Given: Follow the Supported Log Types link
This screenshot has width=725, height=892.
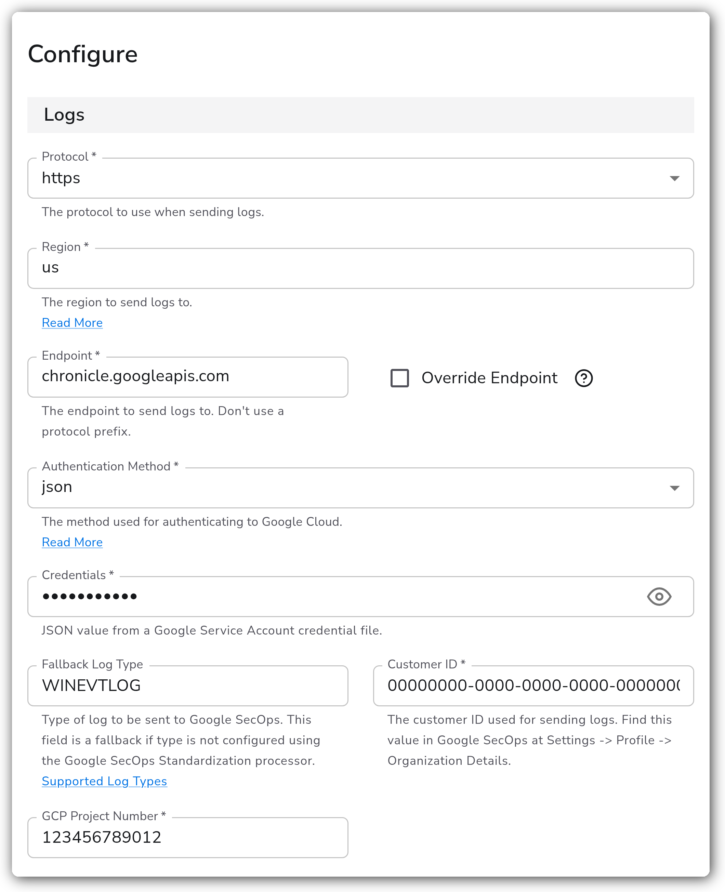Looking at the screenshot, I should 104,781.
